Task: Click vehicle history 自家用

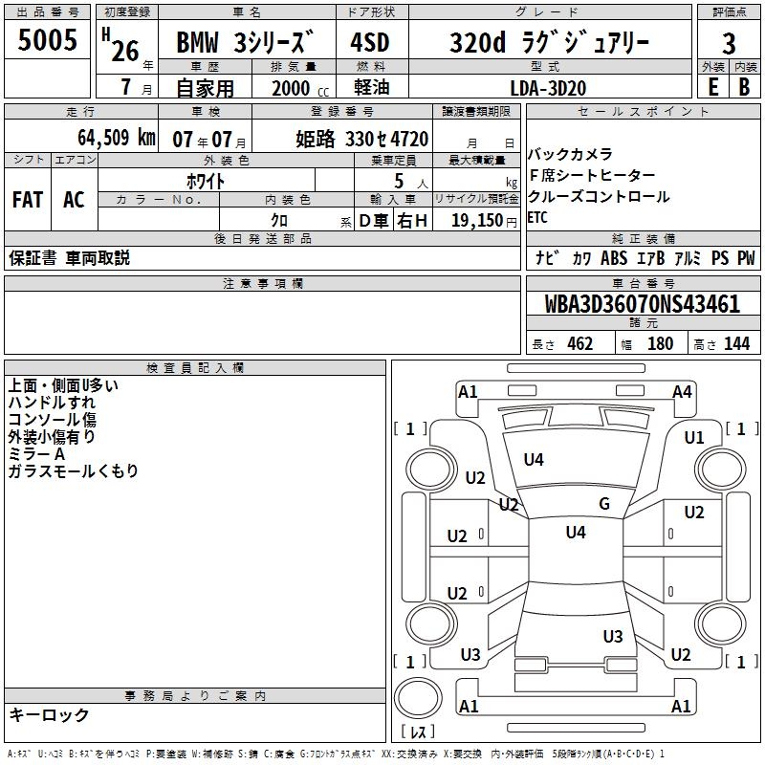Action: click(205, 88)
